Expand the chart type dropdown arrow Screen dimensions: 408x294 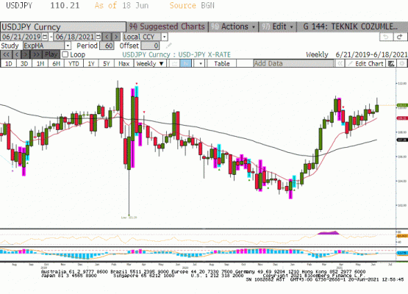click(x=201, y=63)
